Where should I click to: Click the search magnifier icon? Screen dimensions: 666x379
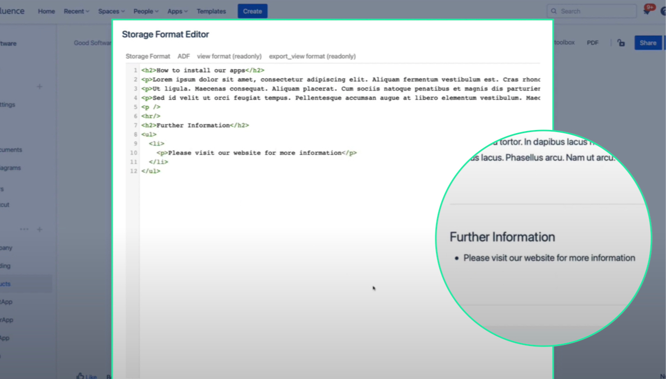point(553,11)
